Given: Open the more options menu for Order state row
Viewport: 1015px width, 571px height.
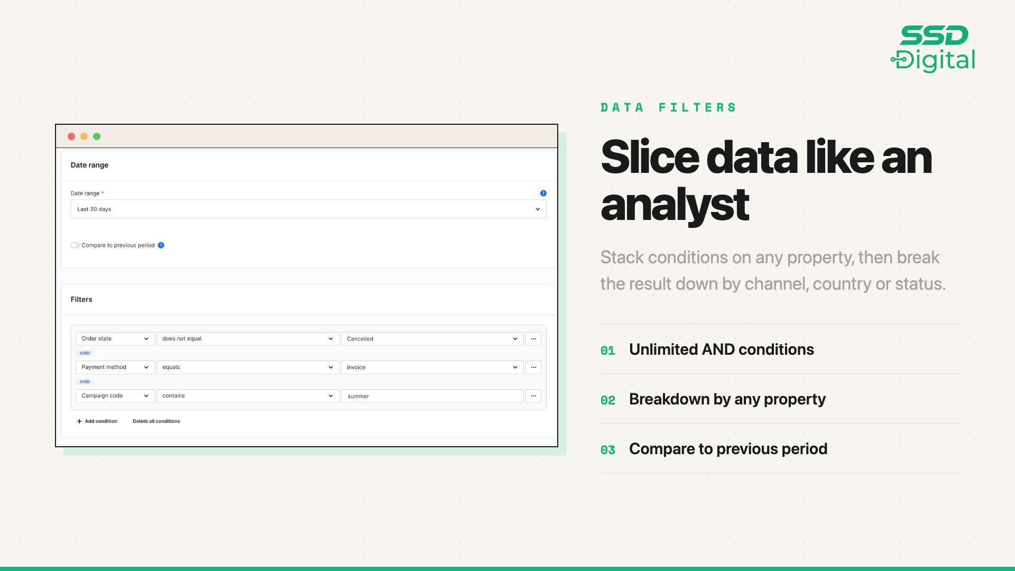Looking at the screenshot, I should coord(533,339).
